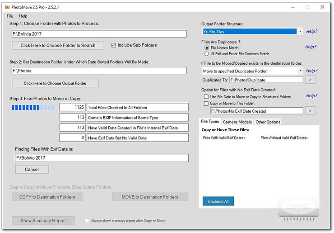The image size is (334, 233).
Task: Browse for No Exif Date folder with arrow button
Action: 311,111
